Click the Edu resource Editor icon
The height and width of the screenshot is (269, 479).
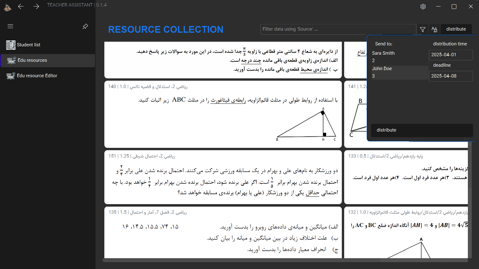click(11, 76)
